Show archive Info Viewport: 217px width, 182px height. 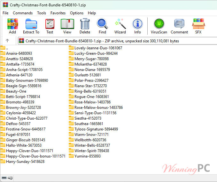[137, 26]
